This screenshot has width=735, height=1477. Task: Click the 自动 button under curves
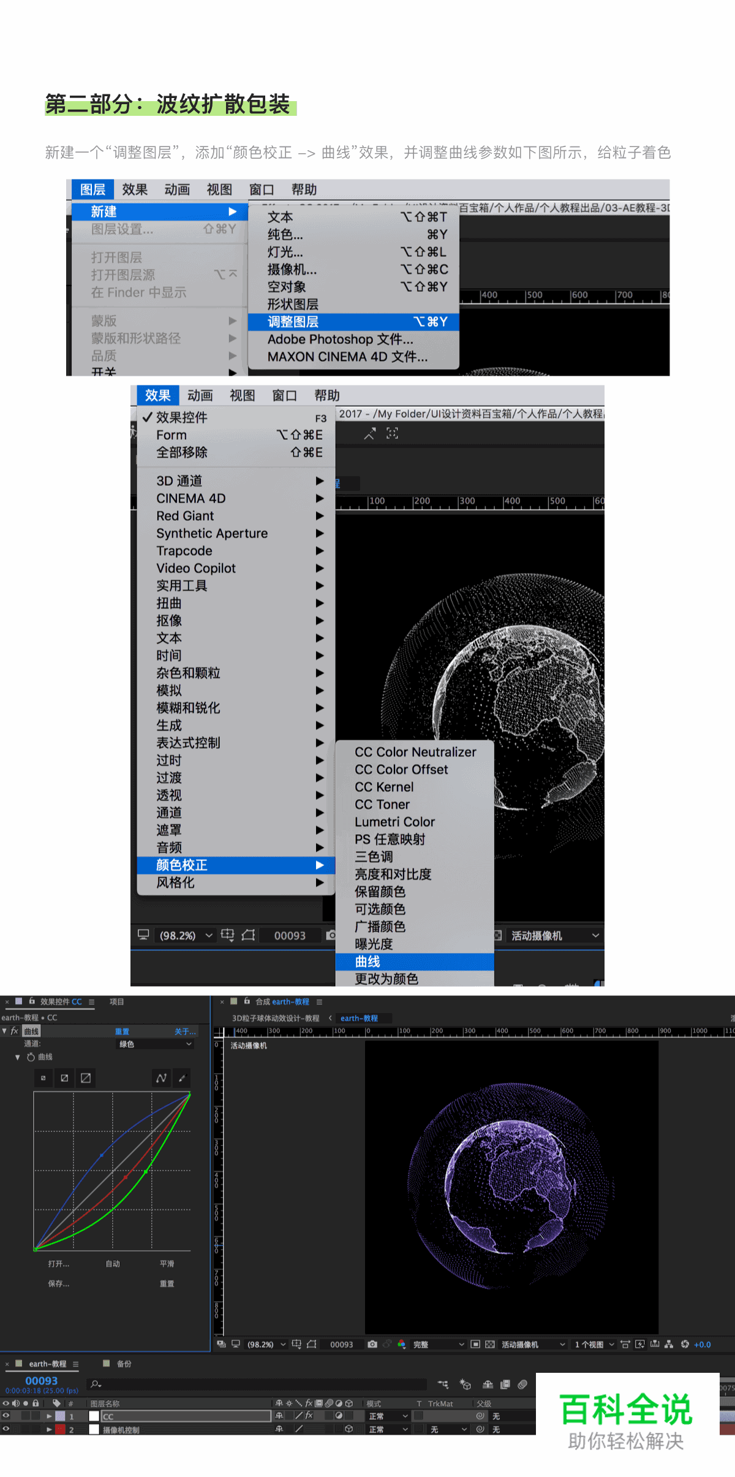tap(113, 1264)
